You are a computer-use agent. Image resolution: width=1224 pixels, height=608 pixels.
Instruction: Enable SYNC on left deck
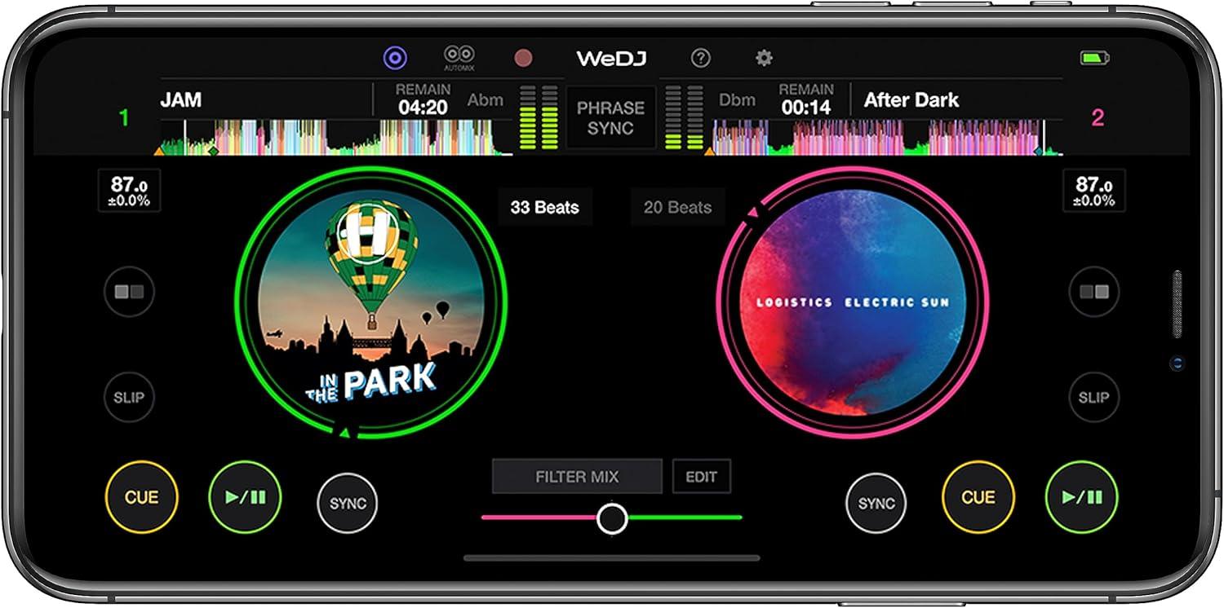tap(348, 503)
